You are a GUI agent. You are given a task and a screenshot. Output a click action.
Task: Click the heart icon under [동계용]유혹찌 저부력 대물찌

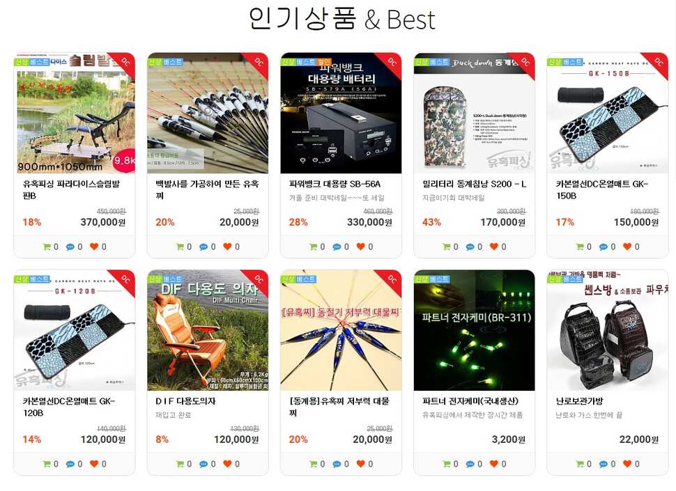[360, 463]
